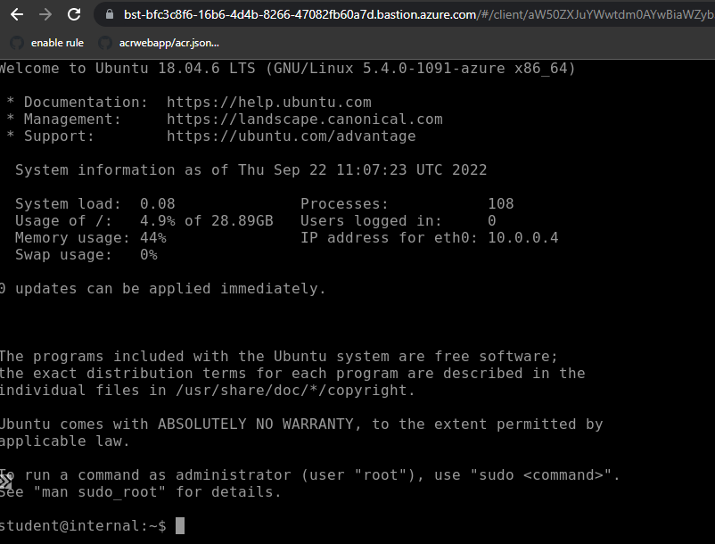This screenshot has width=715, height=544.
Task: Go back to the previous page
Action: pos(17,14)
